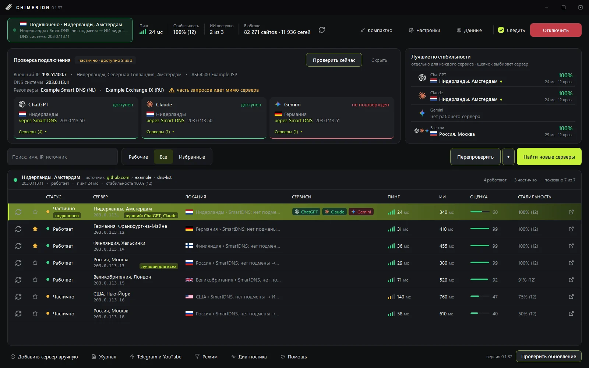Click score bar of USA, New York row
The height and width of the screenshot is (368, 589).
480,297
